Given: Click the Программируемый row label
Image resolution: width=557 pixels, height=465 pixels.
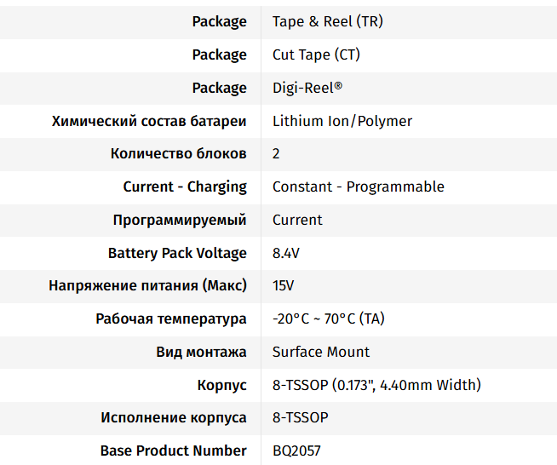Looking at the screenshot, I should (180, 220).
